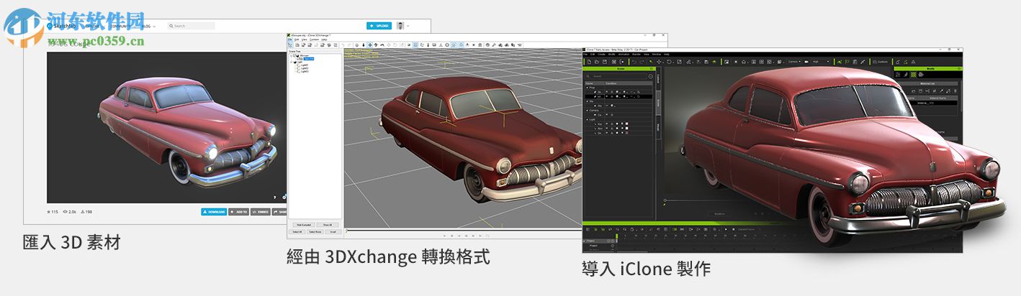The width and height of the screenshot is (1021, 296).
Task: Click the Open Project icon in iClone toolbar
Action: click(x=597, y=62)
